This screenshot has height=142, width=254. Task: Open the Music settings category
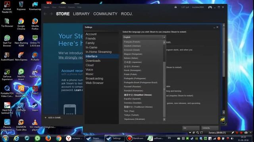[x=89, y=74]
